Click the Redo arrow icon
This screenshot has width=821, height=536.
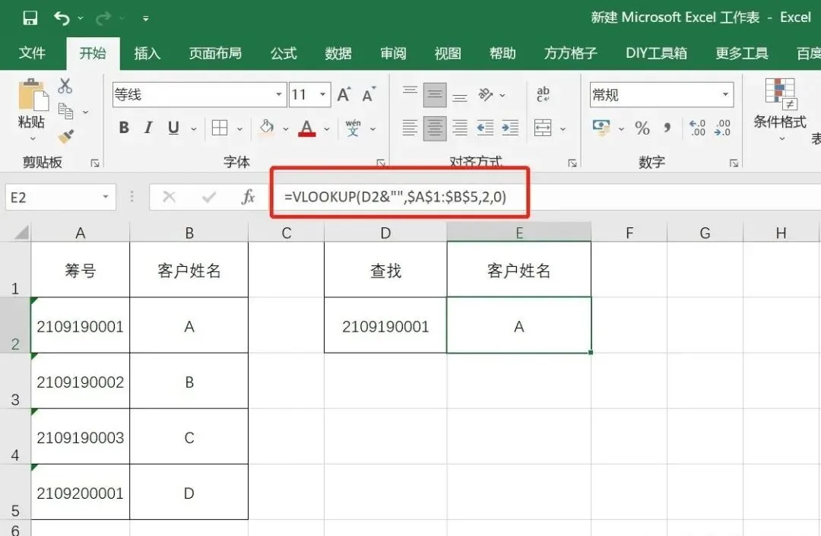(x=103, y=18)
